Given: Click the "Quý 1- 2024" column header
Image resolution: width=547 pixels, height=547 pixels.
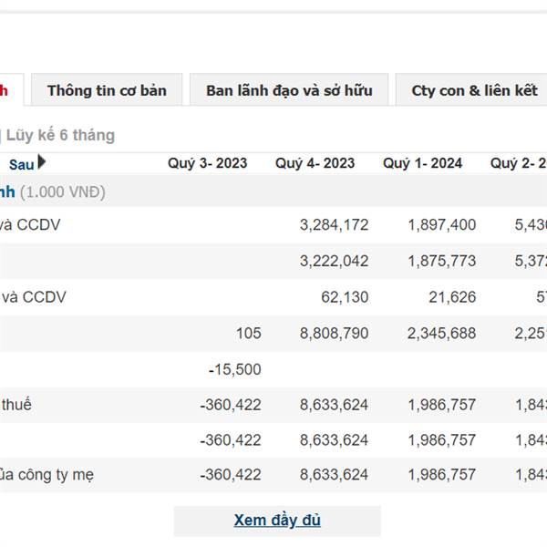Looking at the screenshot, I should (422, 163).
